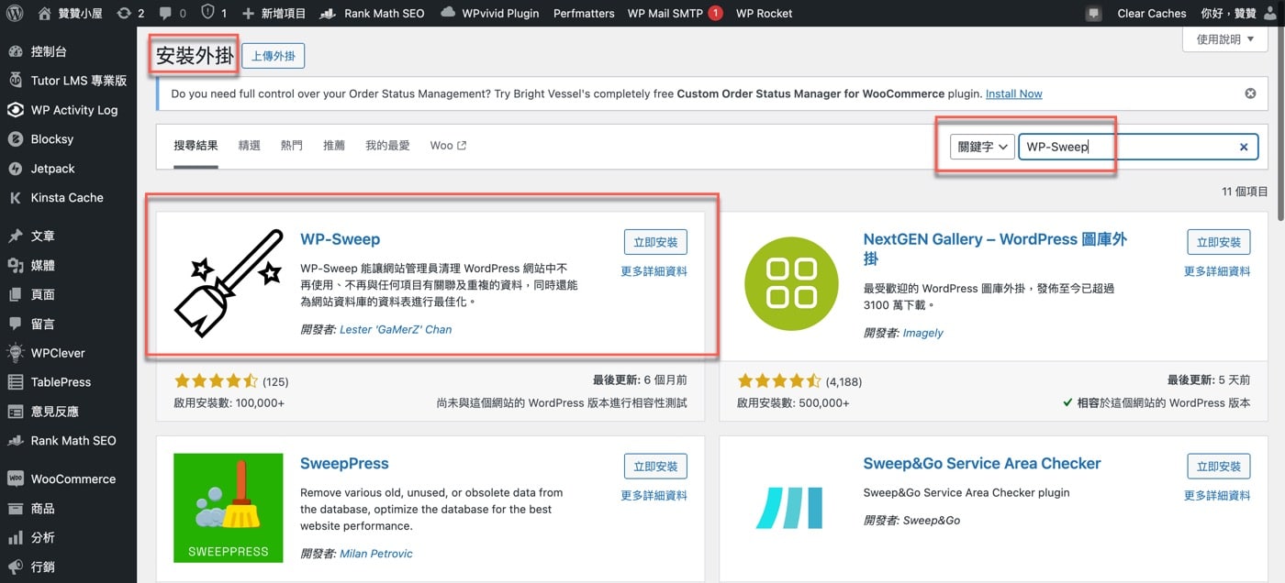Open 頁面 pages in the sidebar
This screenshot has width=1285, height=583.
point(68,294)
